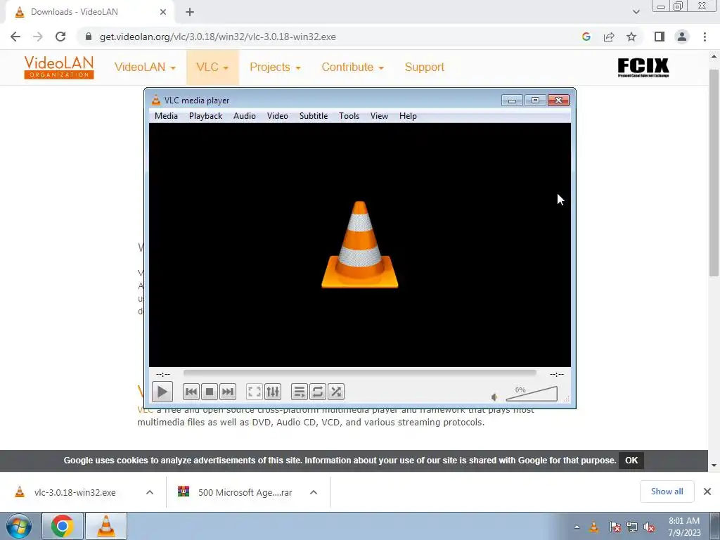
Task: Expand options for vlc-3.0.18-win32.exe download
Action: tap(150, 492)
